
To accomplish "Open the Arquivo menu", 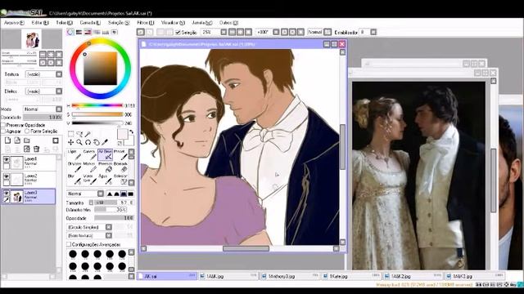I will (14, 23).
